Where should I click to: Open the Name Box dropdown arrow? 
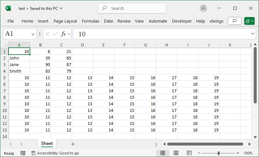tap(33, 34)
